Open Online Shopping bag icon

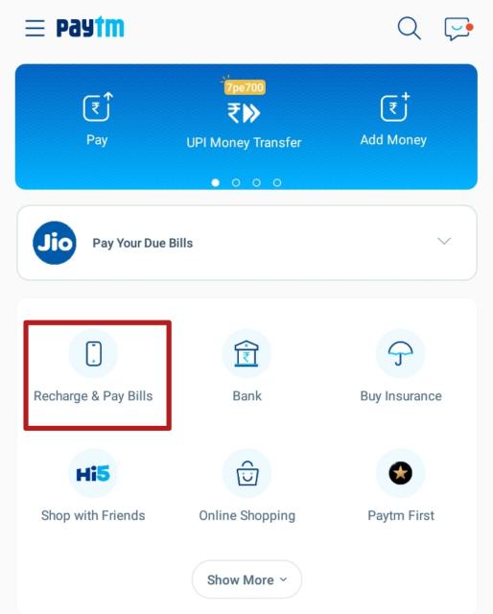pyautogui.click(x=246, y=473)
